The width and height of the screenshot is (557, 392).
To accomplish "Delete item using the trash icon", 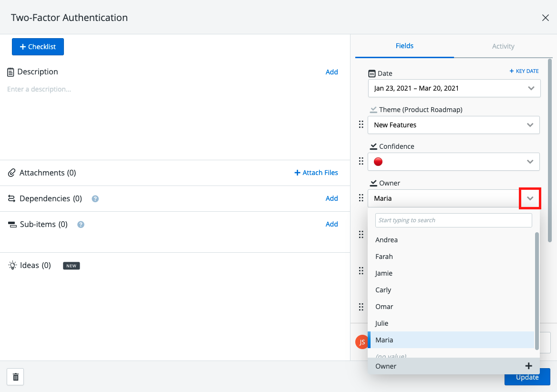I will (15, 377).
